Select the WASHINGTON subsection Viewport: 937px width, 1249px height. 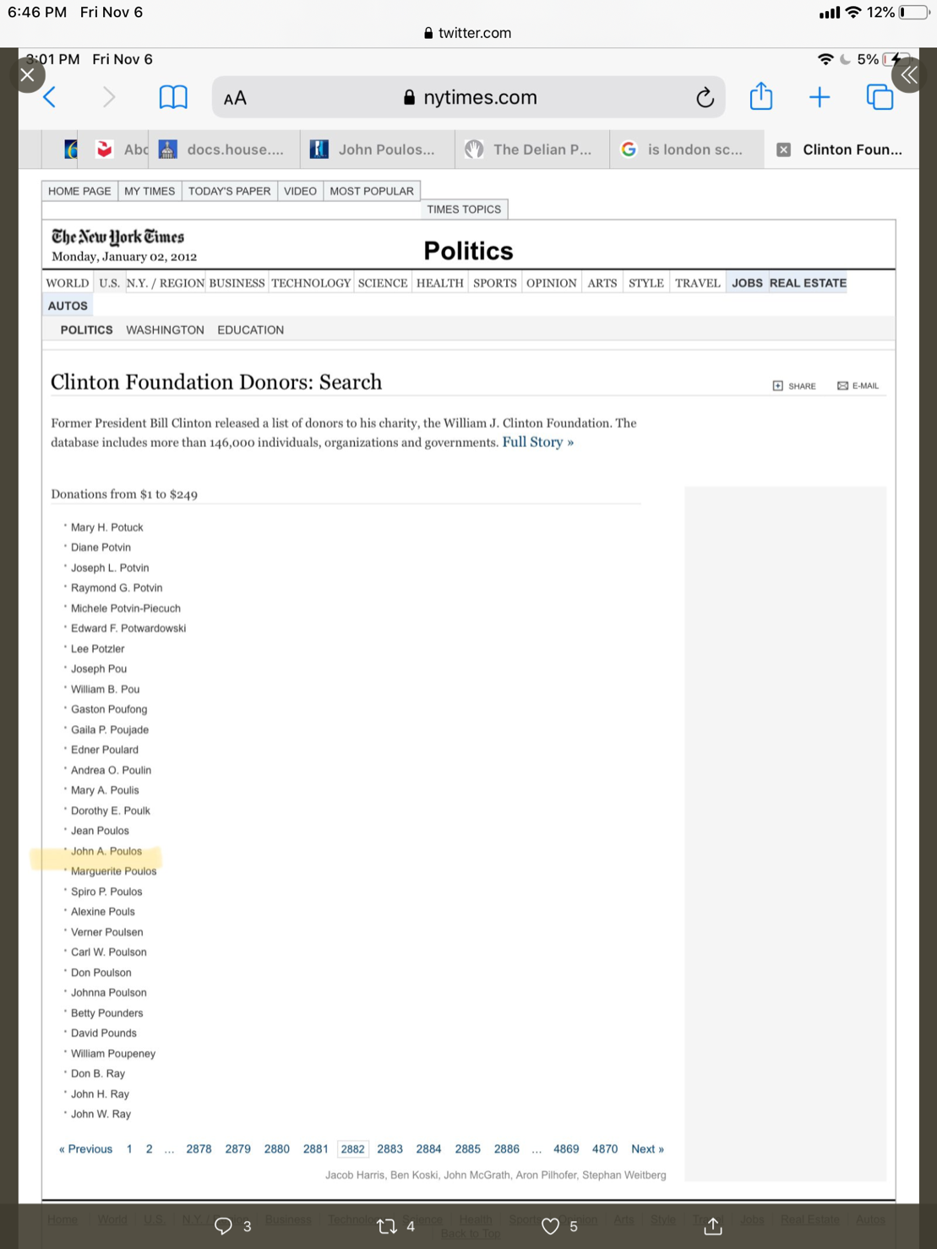click(x=165, y=330)
